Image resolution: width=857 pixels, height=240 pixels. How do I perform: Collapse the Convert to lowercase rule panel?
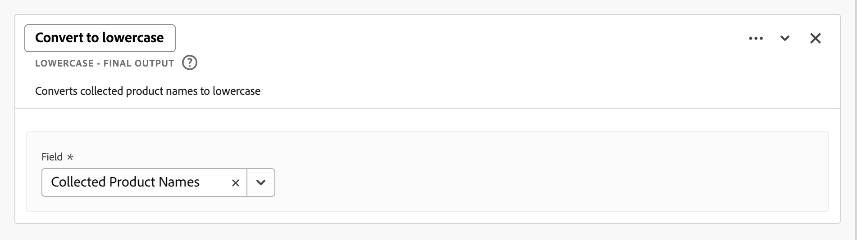pos(785,38)
